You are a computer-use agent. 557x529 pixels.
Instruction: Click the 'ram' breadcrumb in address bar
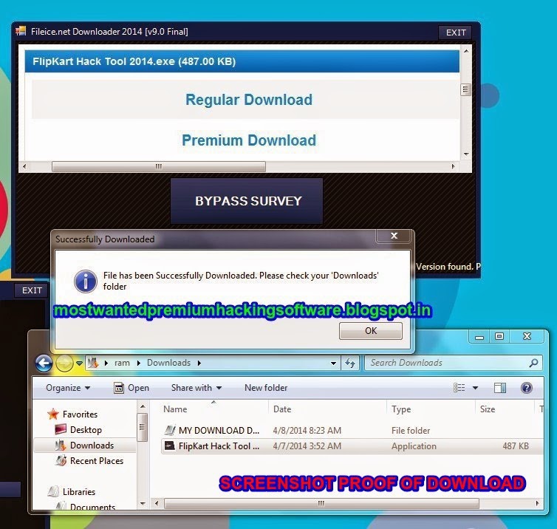point(122,363)
